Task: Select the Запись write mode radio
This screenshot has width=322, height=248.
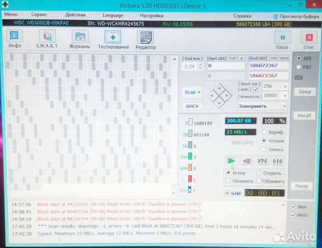Action: (264, 149)
